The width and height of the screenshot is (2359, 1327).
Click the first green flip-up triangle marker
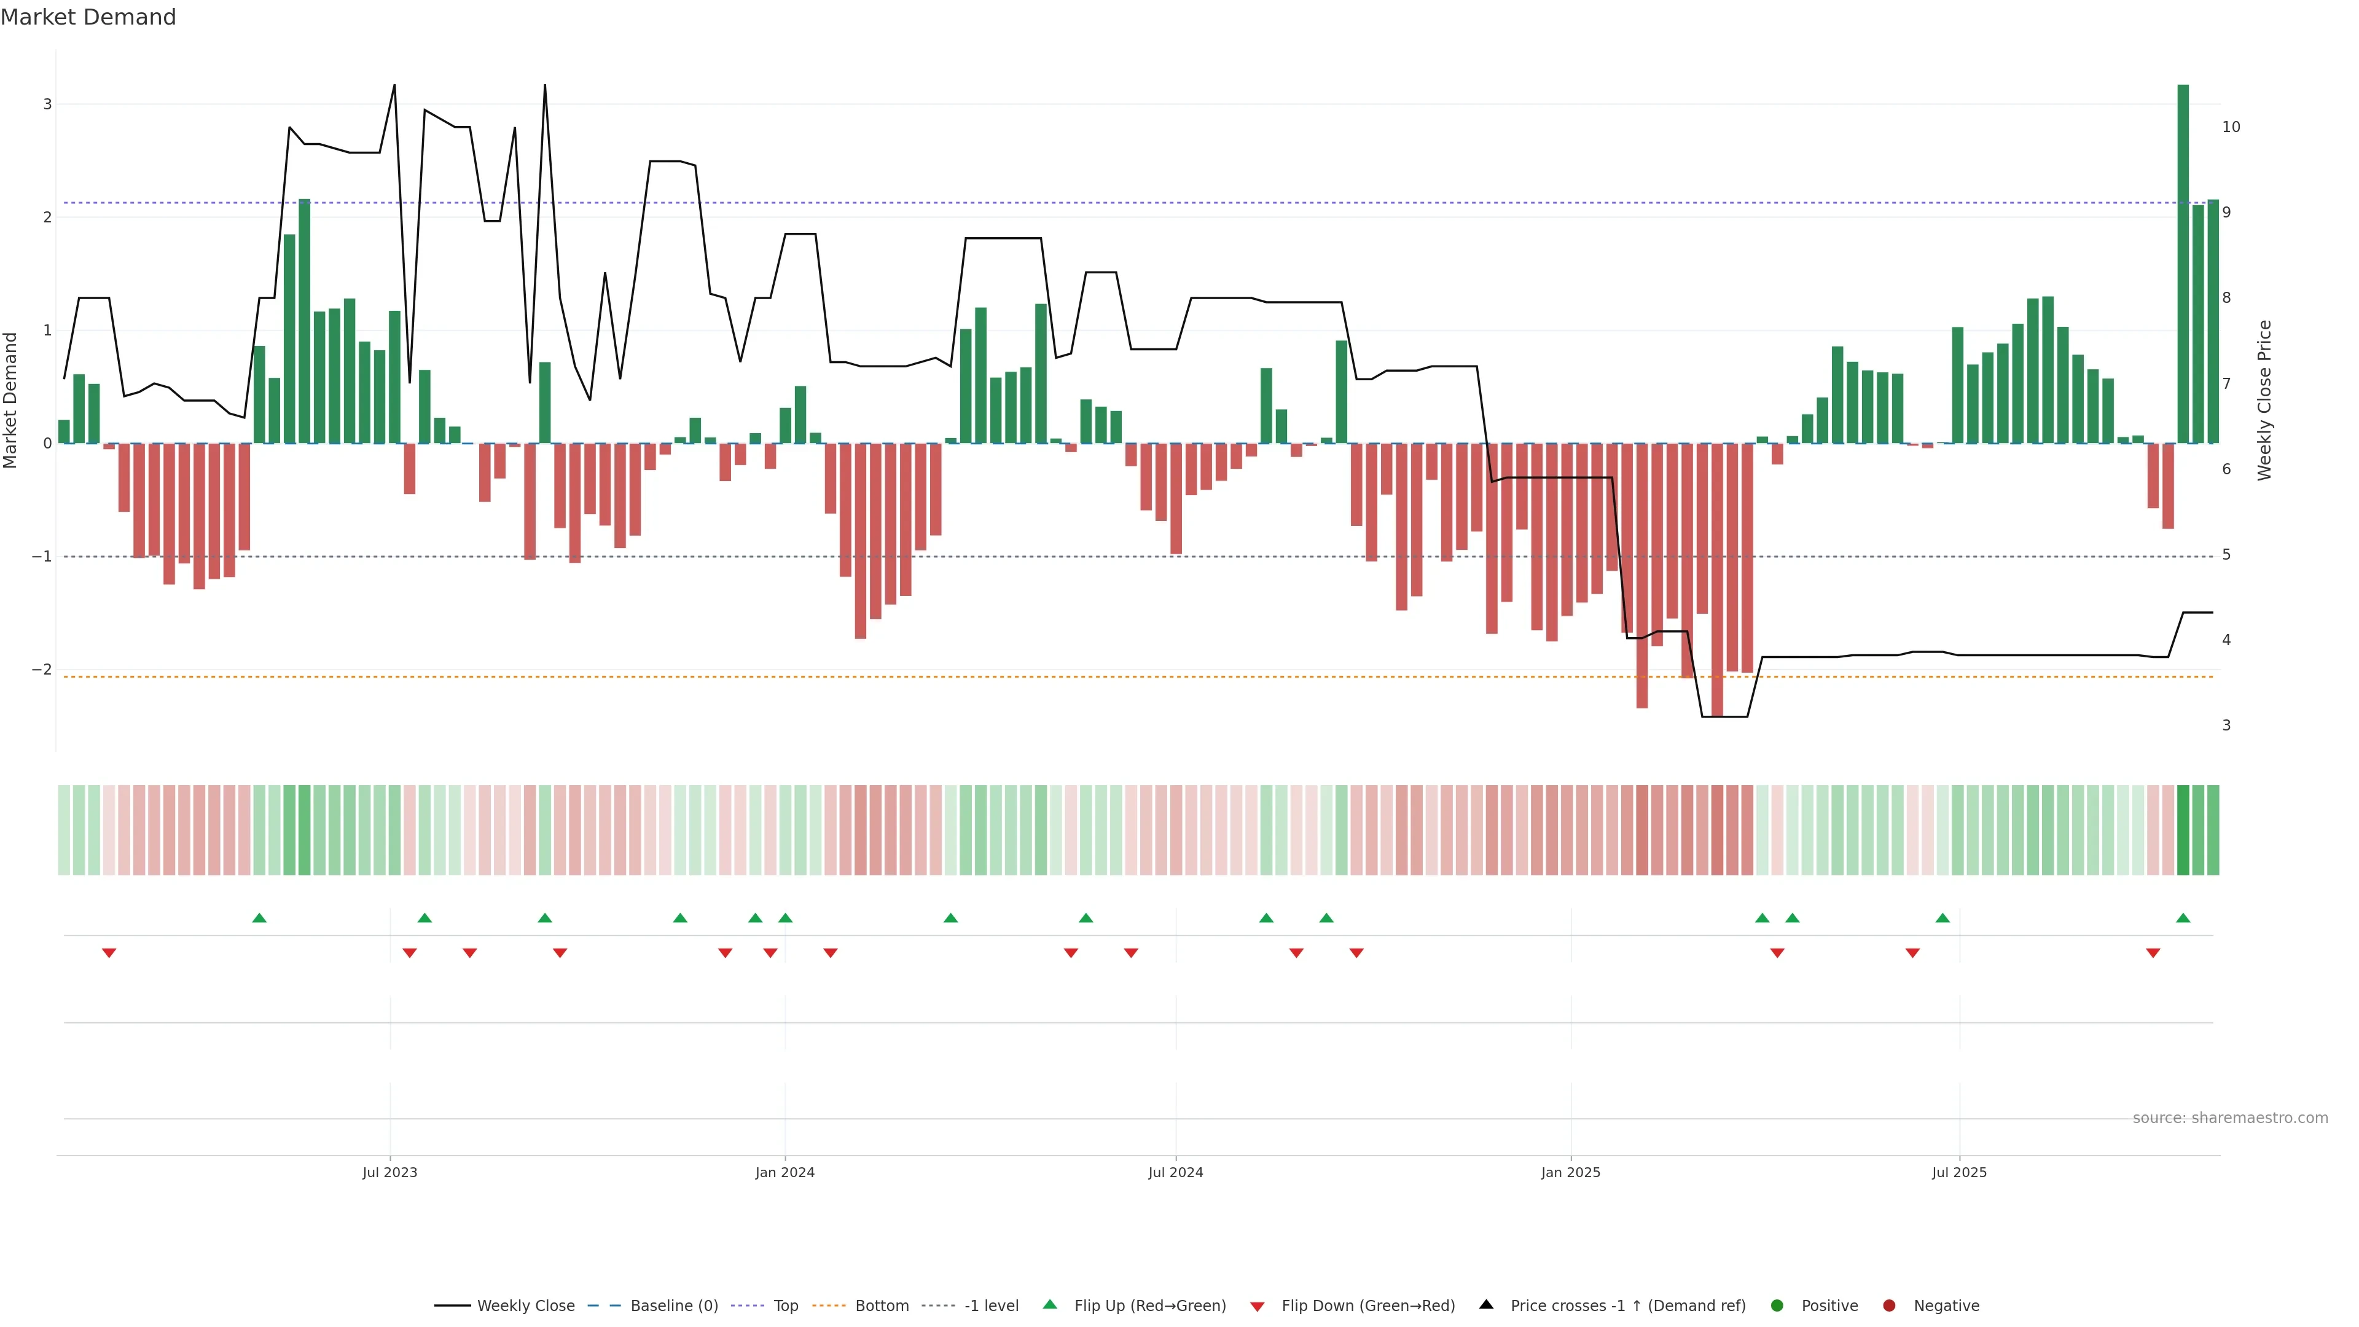[259, 918]
